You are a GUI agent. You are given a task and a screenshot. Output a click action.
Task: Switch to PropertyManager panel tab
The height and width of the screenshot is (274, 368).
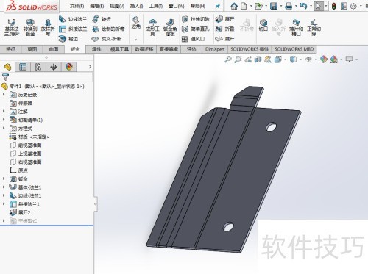tap(23, 67)
